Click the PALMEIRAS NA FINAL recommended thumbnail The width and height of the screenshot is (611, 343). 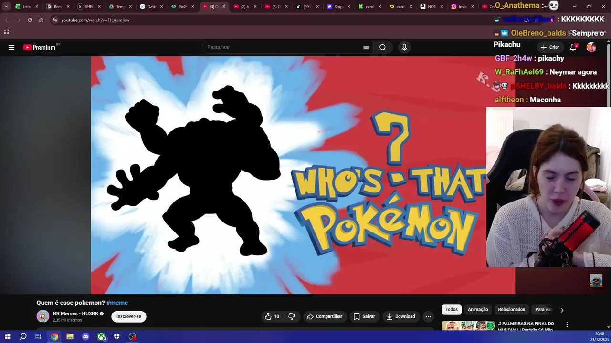tap(468, 325)
